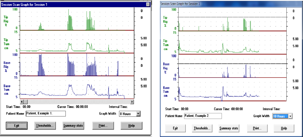Screen dimensions: 303x137
Task: Click Tip Tum cm label in left window
Action: point(6,44)
